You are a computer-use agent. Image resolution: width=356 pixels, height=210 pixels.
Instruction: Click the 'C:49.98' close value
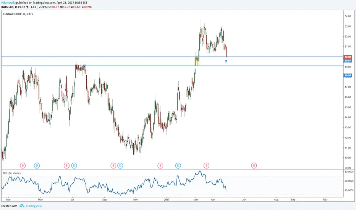[86, 7]
